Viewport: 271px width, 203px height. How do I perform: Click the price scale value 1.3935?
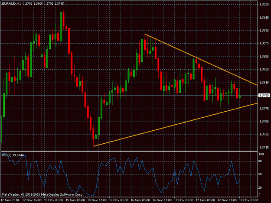tap(264, 4)
